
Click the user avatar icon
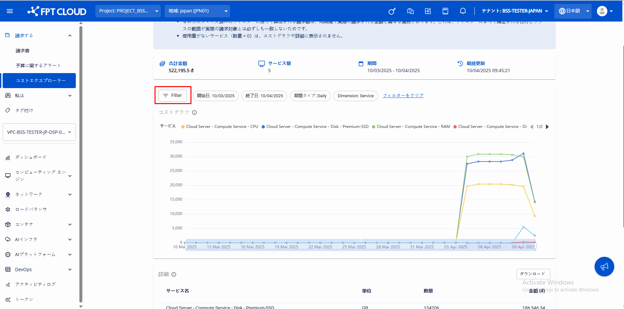tap(602, 11)
